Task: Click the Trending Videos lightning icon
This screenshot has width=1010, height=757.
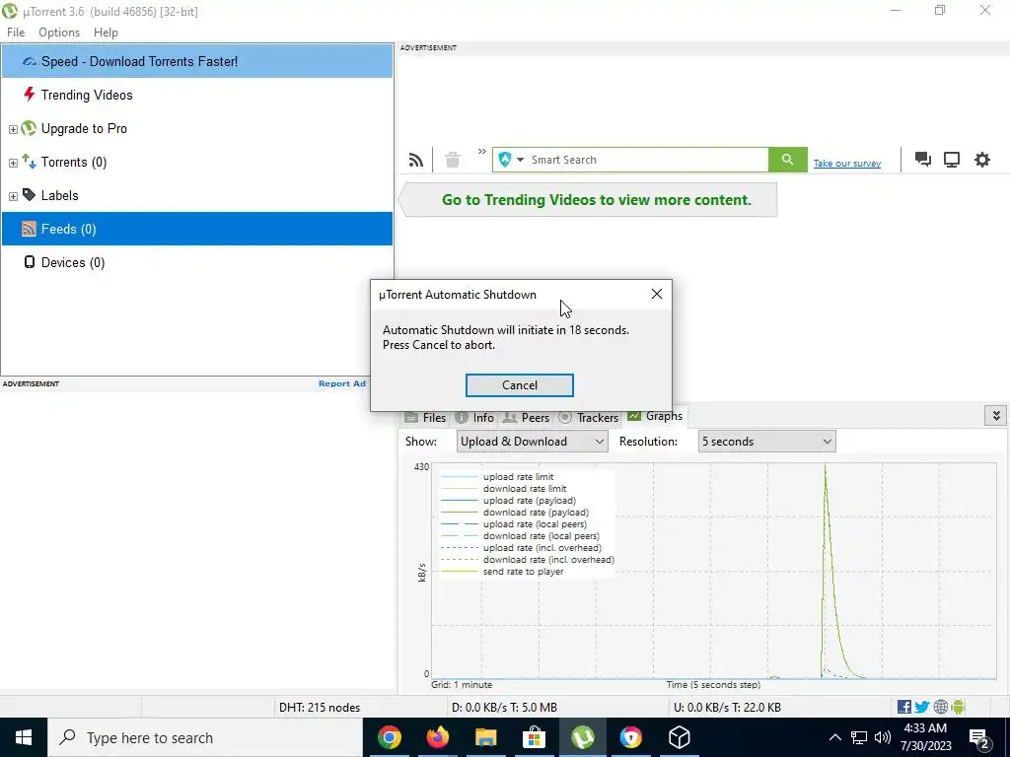Action: (29, 95)
